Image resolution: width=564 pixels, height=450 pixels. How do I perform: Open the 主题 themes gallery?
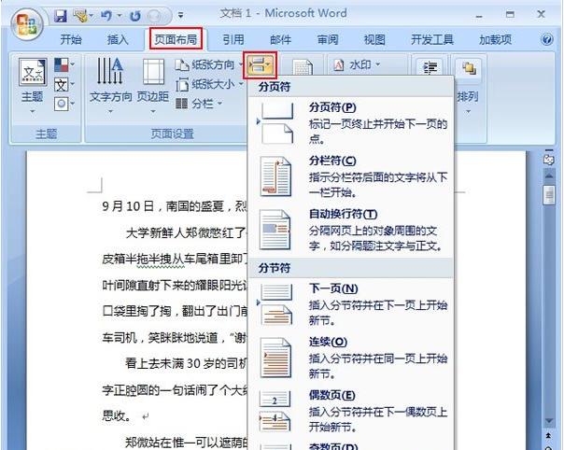tap(33, 85)
